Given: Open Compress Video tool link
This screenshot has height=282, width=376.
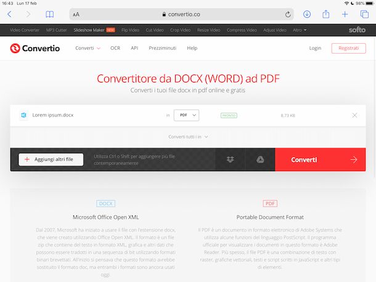Looking at the screenshot, I should coord(242,30).
